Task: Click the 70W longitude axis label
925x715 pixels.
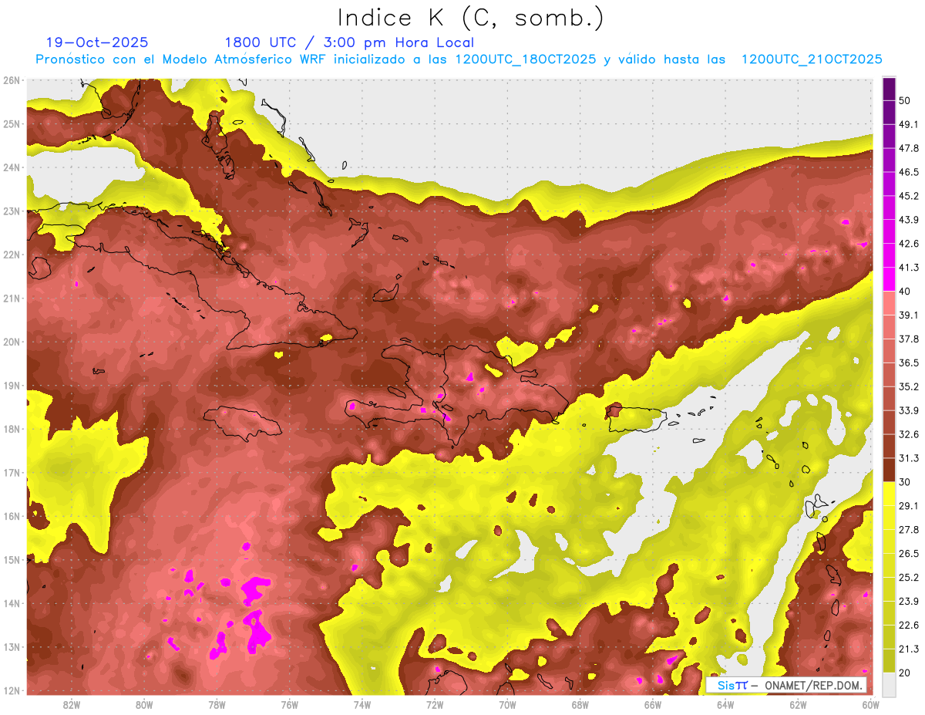Action: coord(507,704)
